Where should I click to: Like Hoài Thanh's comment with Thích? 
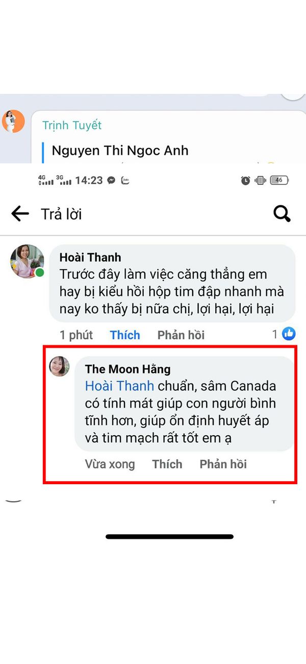[125, 335]
